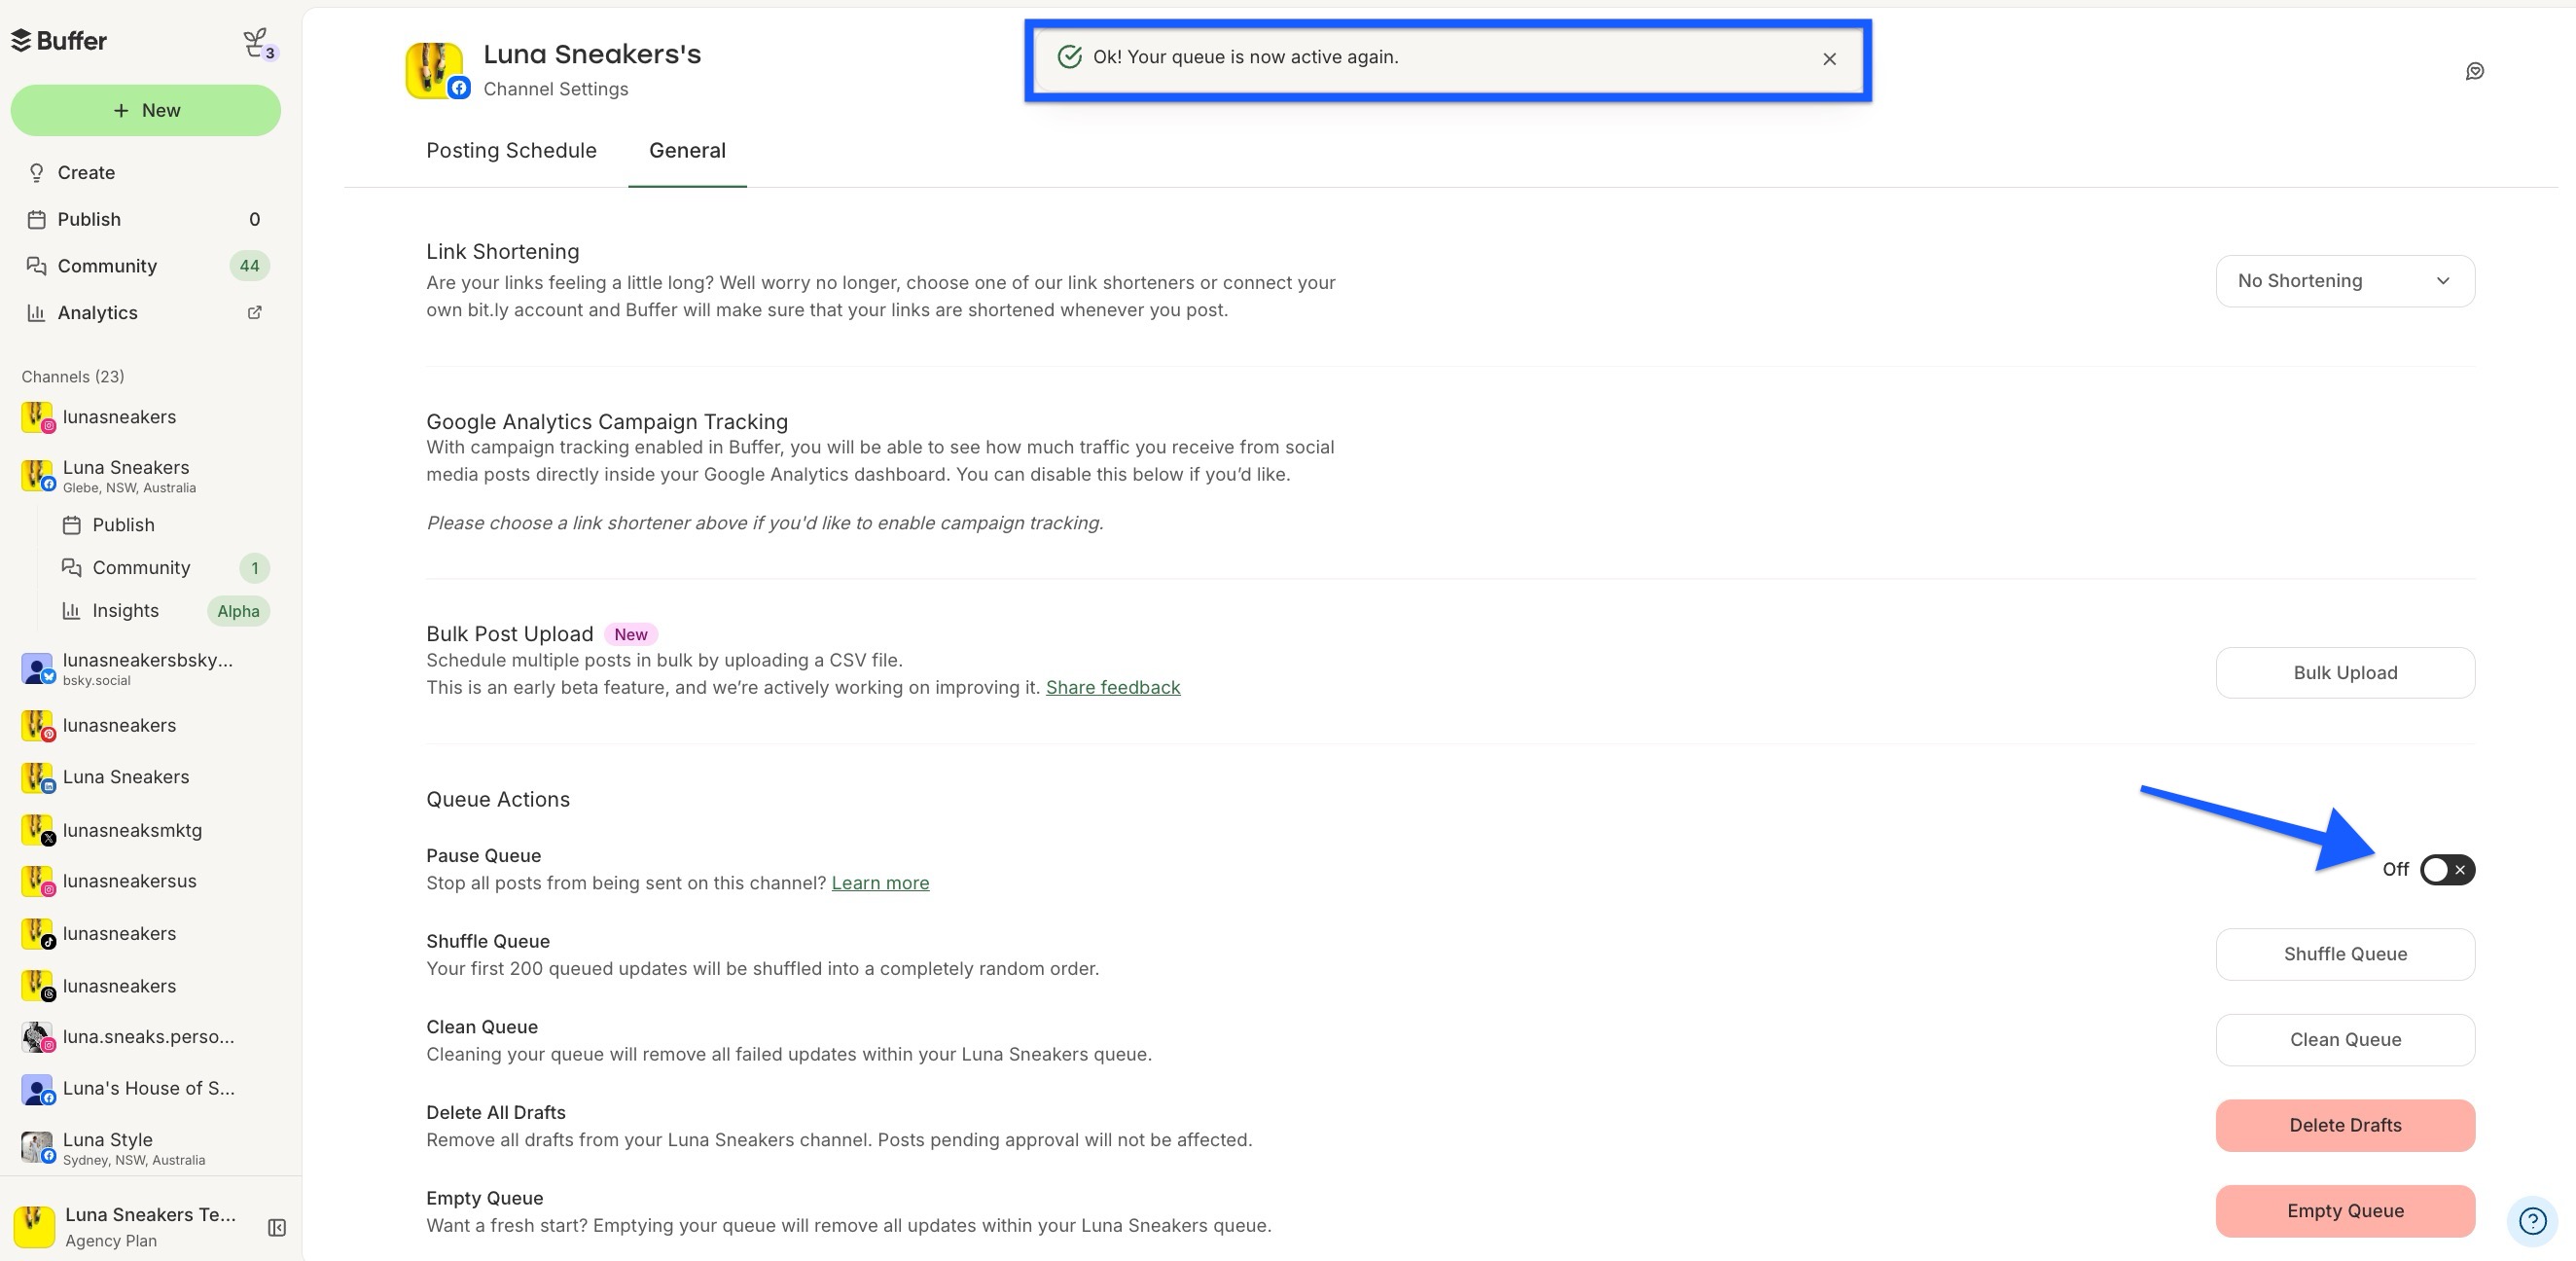Click the Agency Plan label

(x=111, y=1241)
